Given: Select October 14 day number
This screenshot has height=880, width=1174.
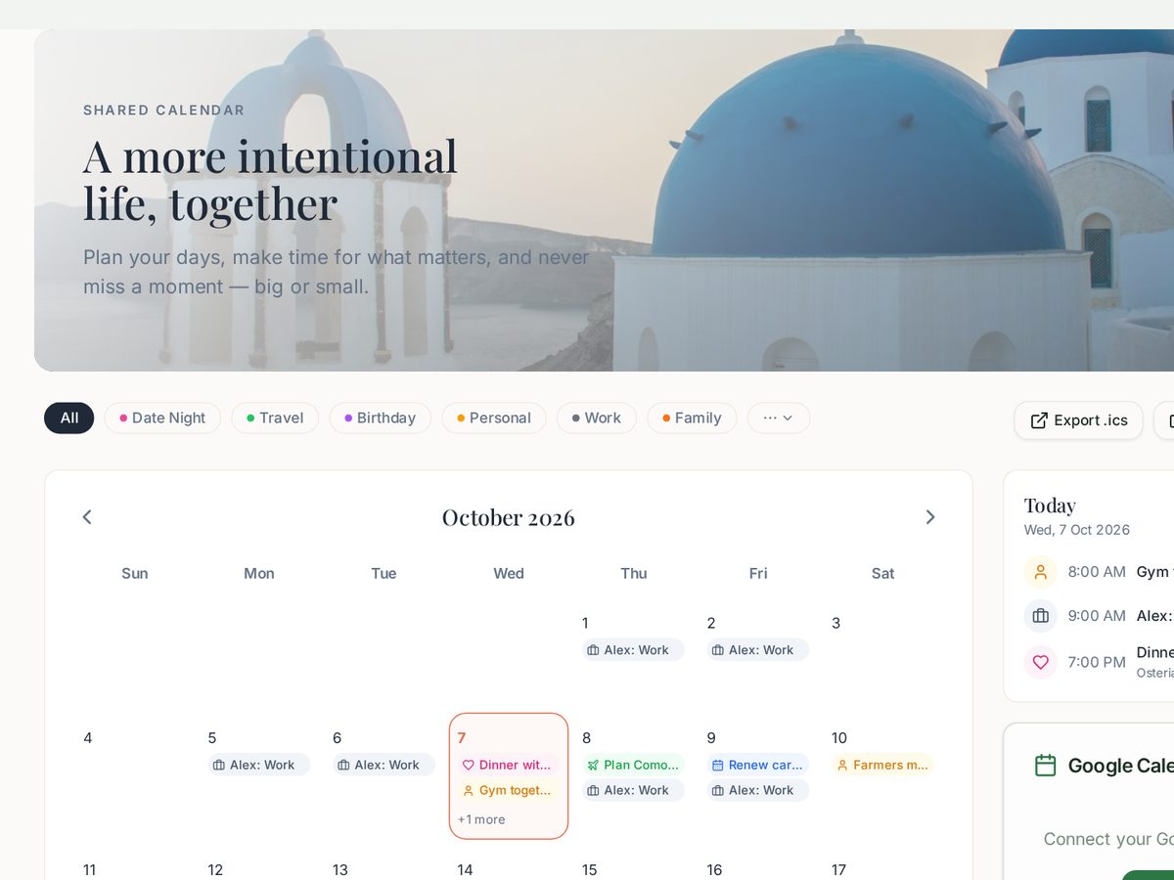Looking at the screenshot, I should 465,869.
